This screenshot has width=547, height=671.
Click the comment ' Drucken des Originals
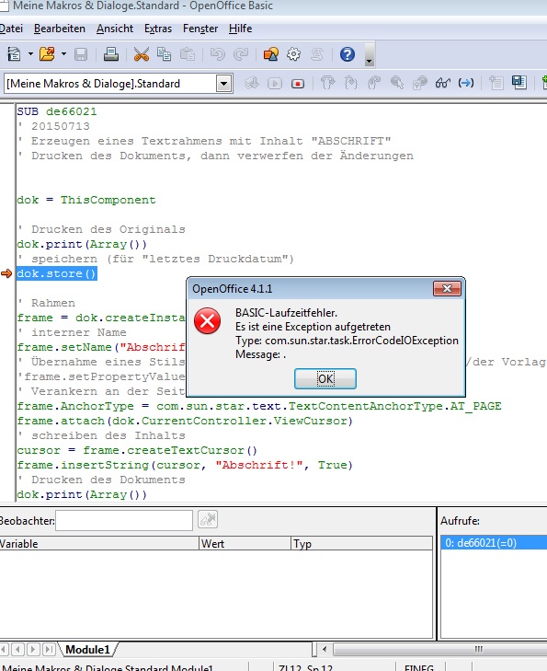[x=101, y=229]
